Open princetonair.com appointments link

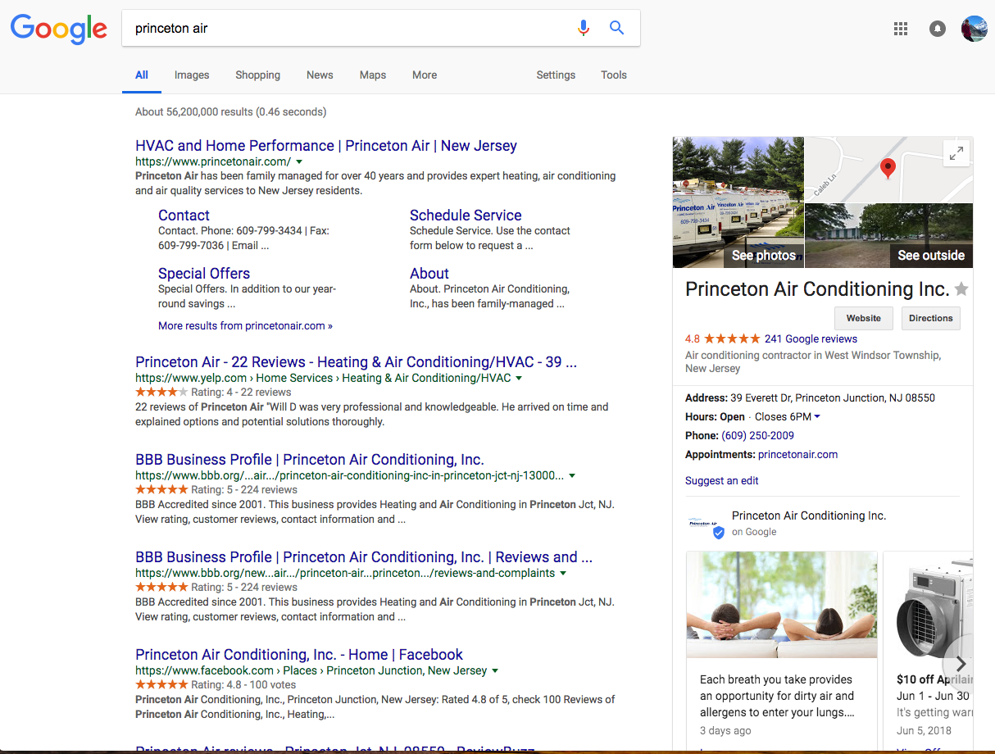[797, 455]
